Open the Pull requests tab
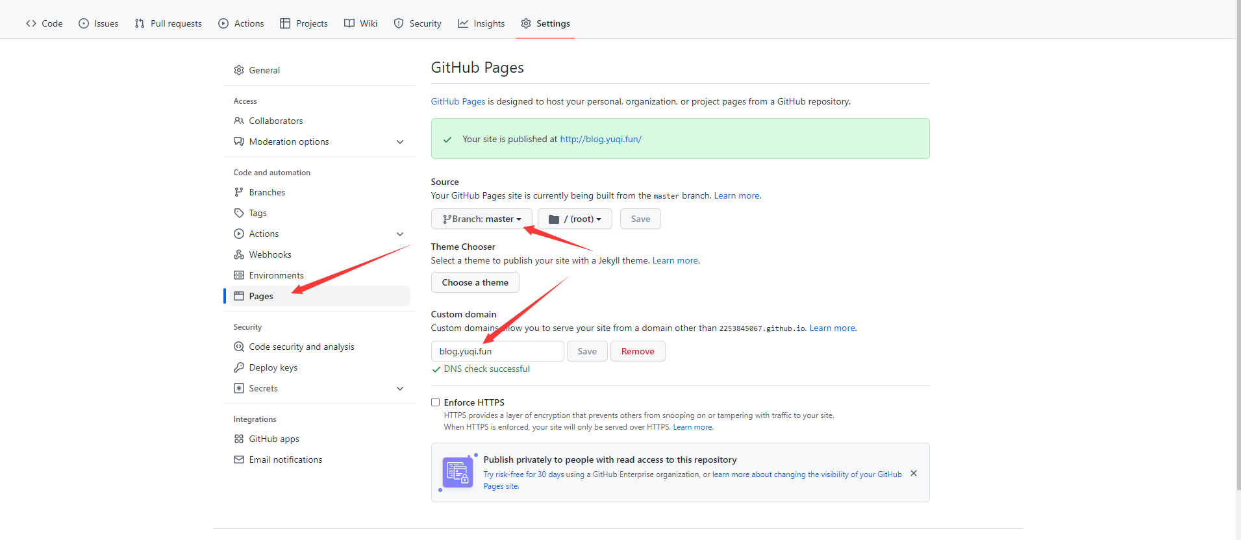This screenshot has width=1241, height=540. point(168,23)
